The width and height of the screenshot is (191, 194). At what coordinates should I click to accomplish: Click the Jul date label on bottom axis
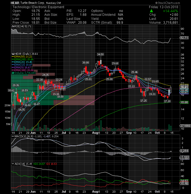point(64,192)
